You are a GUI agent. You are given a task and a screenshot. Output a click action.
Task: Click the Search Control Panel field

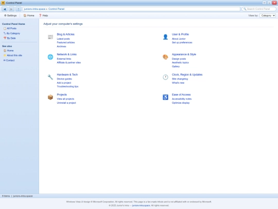tap(258, 9)
